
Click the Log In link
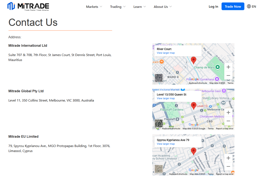[213, 6]
